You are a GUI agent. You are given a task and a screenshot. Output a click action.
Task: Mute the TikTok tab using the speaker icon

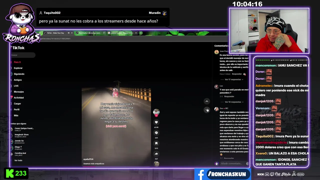pos(68,33)
